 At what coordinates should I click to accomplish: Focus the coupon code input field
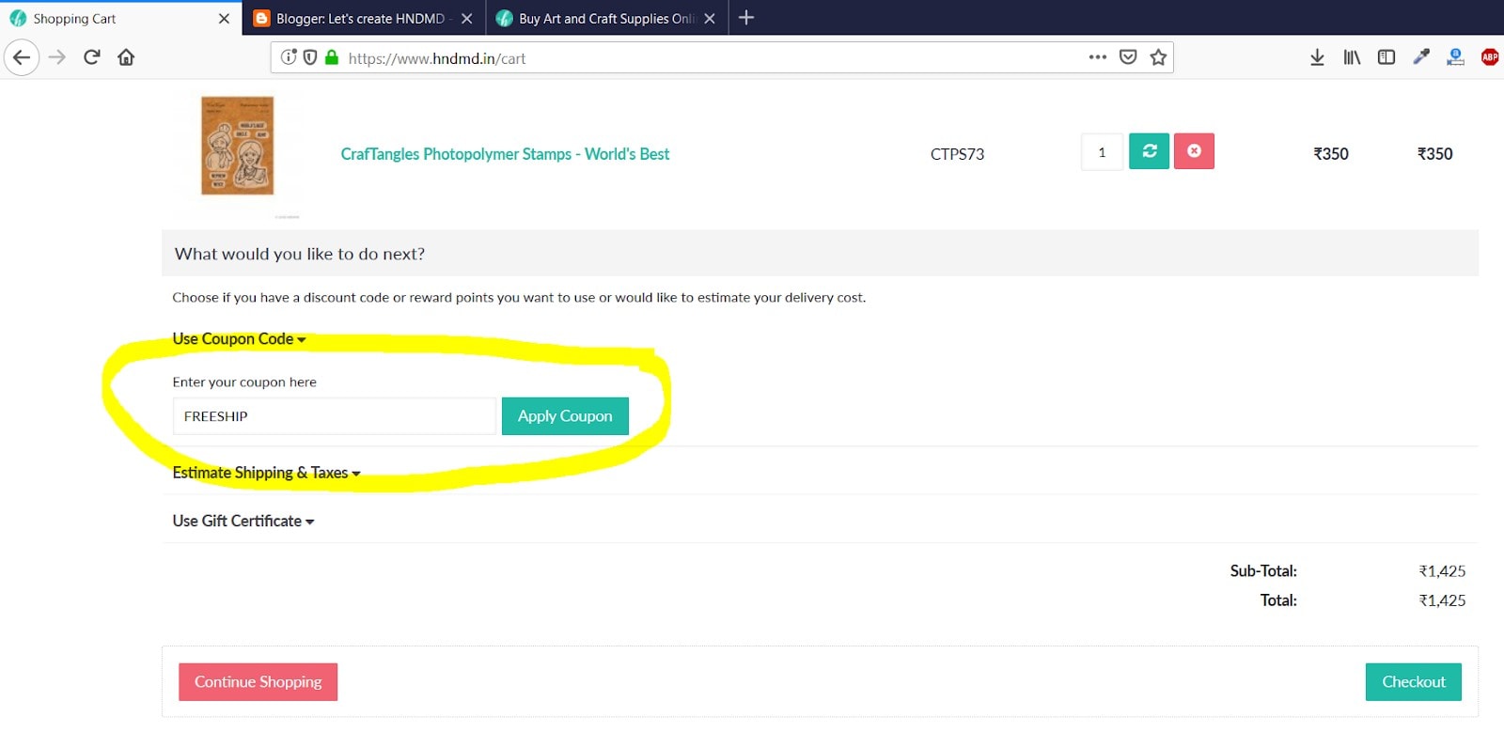(x=334, y=416)
